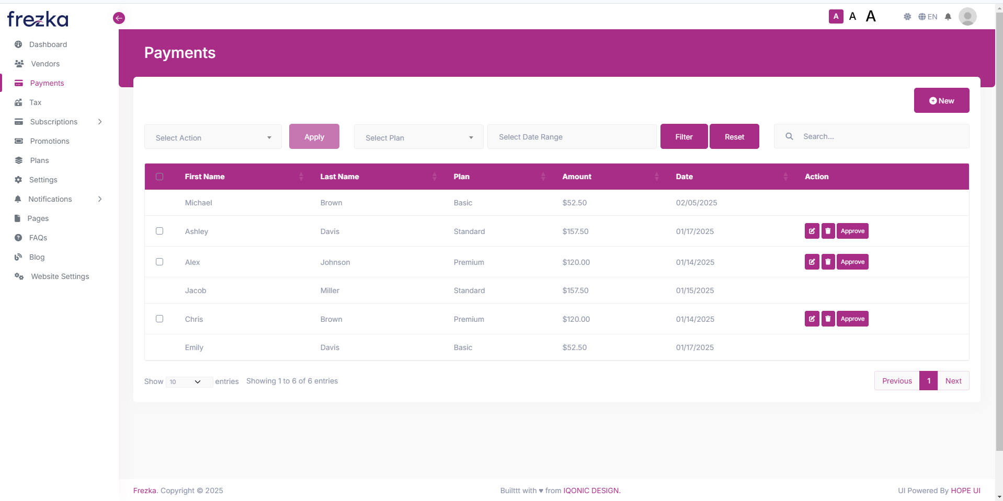Open the edit icon for Ashley Davis
Viewport: 1003px width, 501px height.
(811, 230)
